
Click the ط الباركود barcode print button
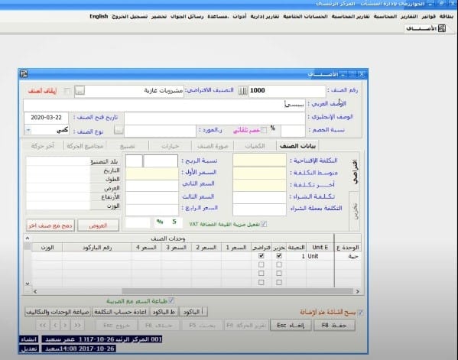(x=164, y=312)
